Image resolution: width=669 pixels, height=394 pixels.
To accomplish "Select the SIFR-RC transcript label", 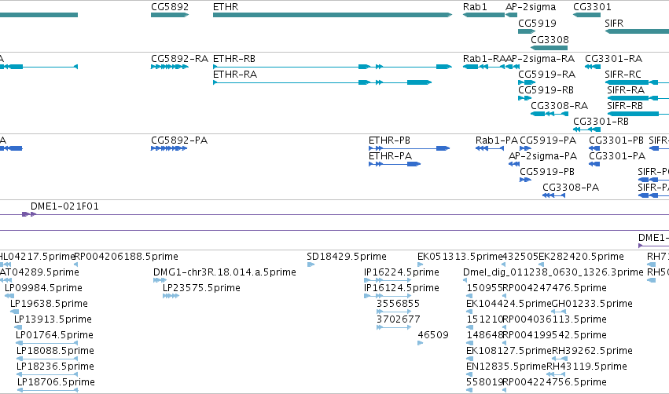I will pos(623,74).
